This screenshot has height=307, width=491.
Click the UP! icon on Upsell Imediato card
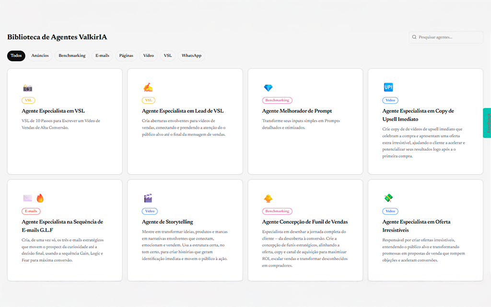point(388,87)
